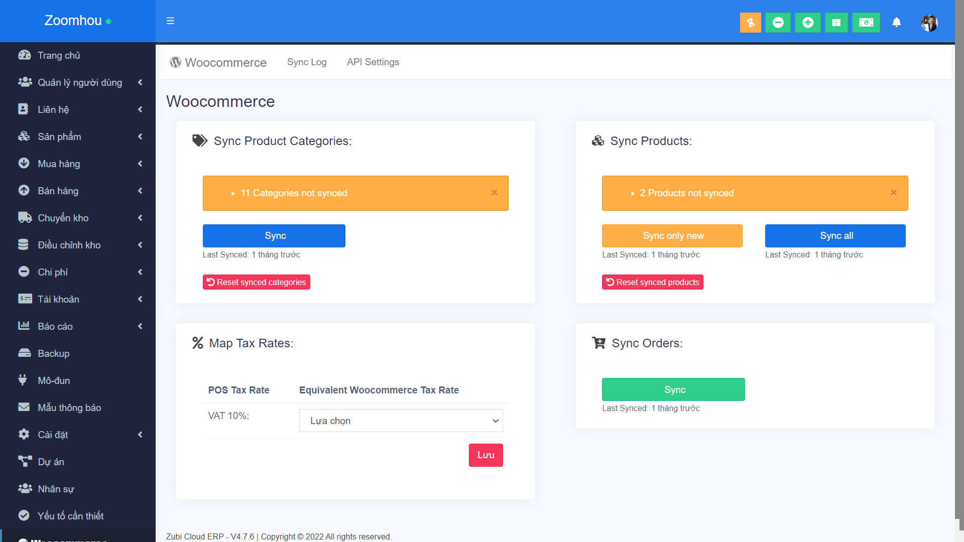964x542 pixels.
Task: Click the Chi phí minus circle icon
Action: 24,272
